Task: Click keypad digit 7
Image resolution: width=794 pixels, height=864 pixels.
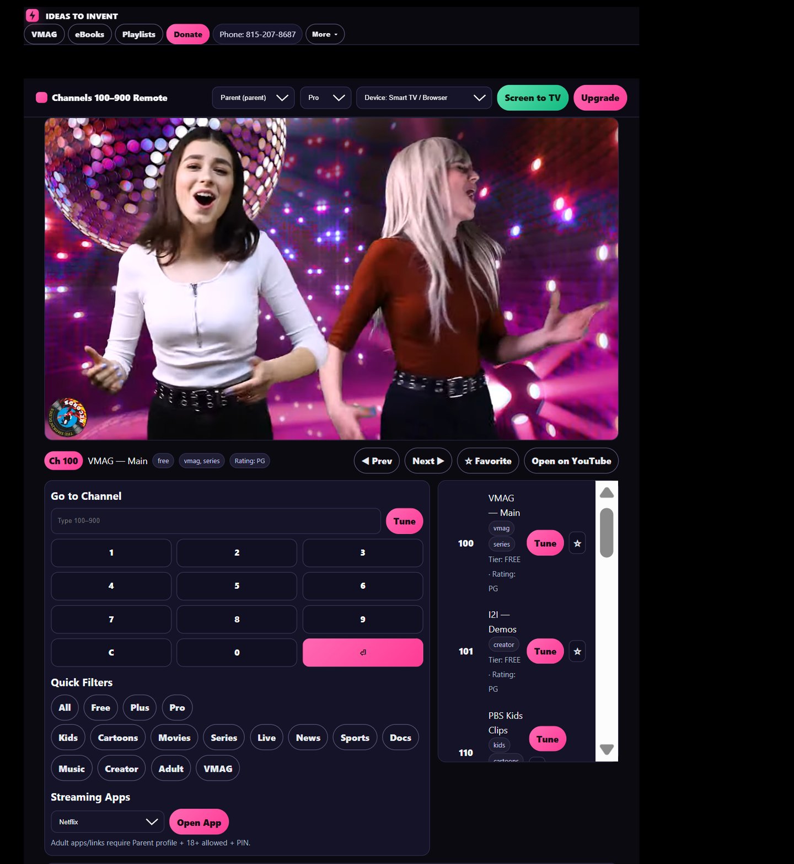Action: [111, 620]
